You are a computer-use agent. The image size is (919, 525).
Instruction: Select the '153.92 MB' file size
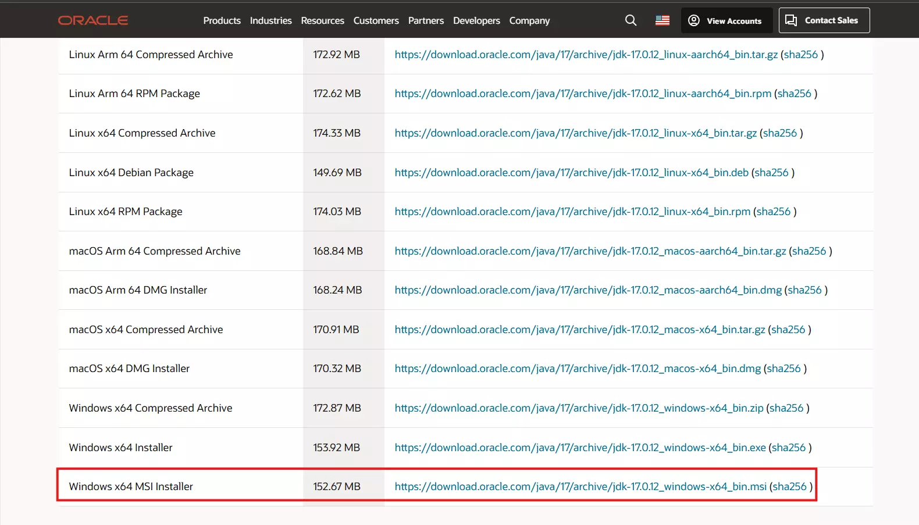337,448
